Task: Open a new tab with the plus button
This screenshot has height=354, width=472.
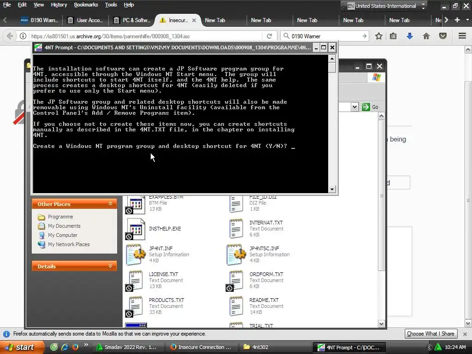Action: pos(457,20)
